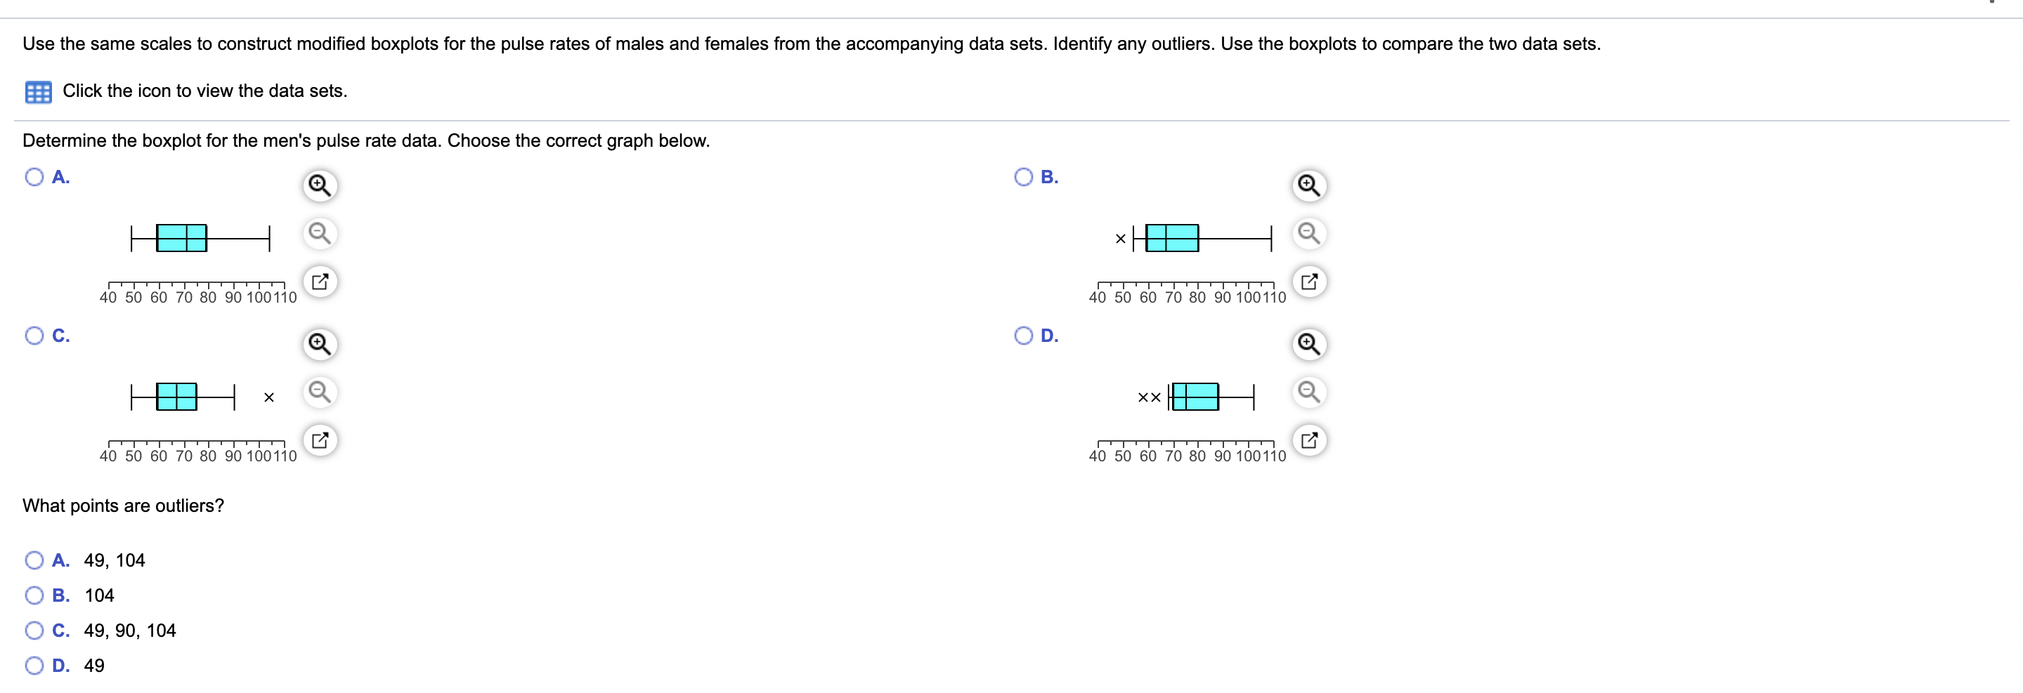Viewport: 2023px width, 693px height.
Task: Click the zoom-out magnifier beside graph B
Action: pos(1308,233)
